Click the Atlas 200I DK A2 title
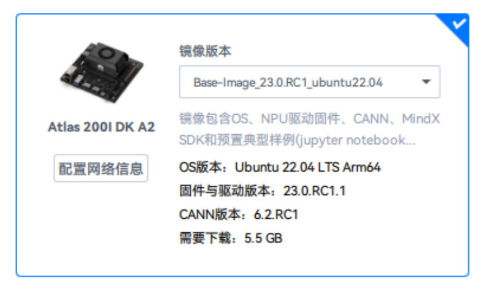481x299 pixels. 101,127
